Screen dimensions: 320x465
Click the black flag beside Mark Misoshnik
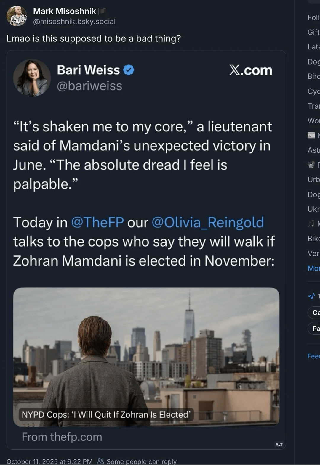pos(102,11)
